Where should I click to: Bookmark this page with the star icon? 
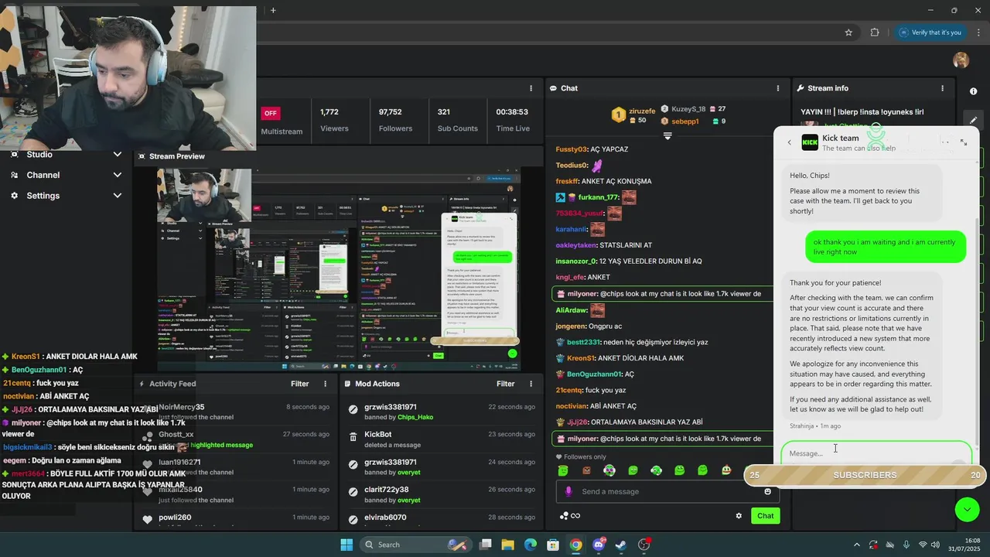pos(848,32)
